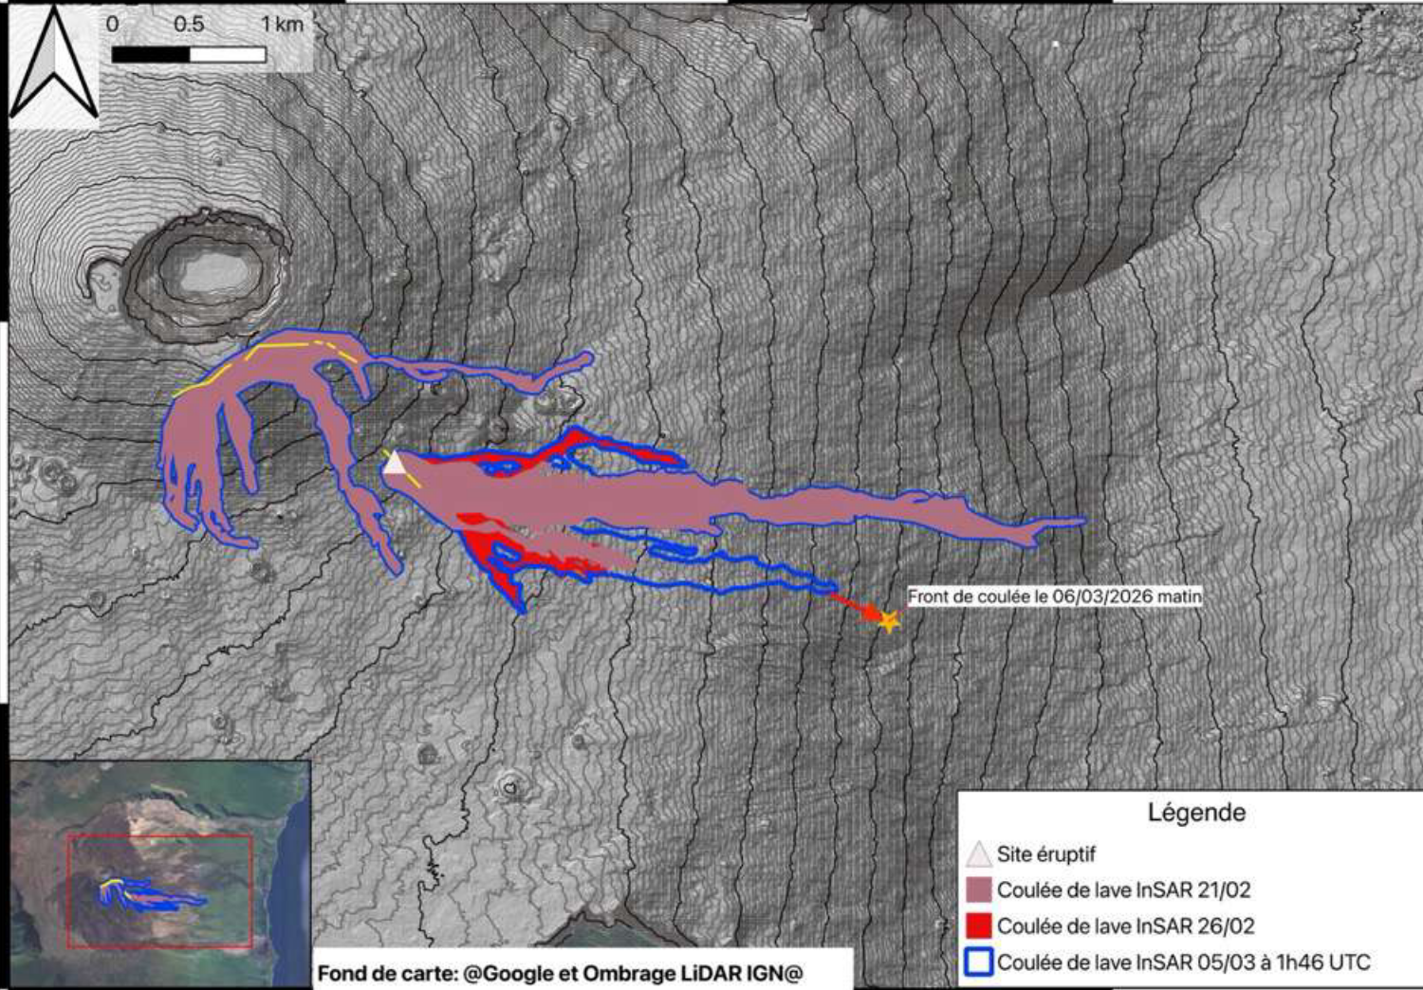
Task: Click the 'Fond de carte' credit text
Action: (560, 973)
